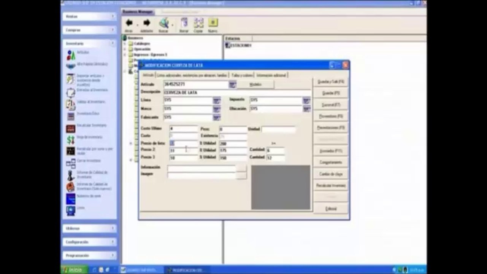Open lookup list for Línea field
This screenshot has height=274, width=487.
tap(216, 101)
